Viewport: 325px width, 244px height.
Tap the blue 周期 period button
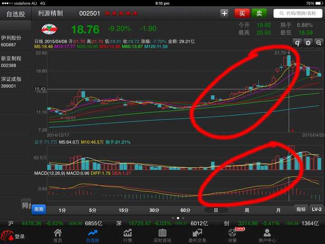coord(39,210)
